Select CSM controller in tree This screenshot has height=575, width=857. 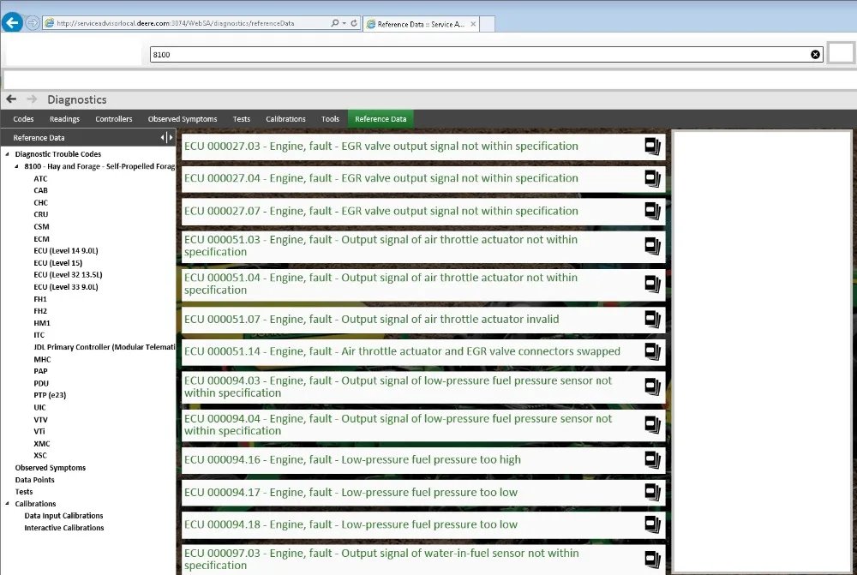click(41, 227)
